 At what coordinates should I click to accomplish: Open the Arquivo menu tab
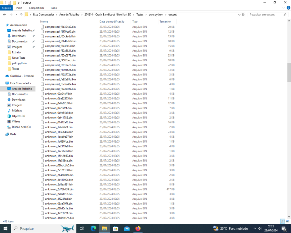click(7, 8)
